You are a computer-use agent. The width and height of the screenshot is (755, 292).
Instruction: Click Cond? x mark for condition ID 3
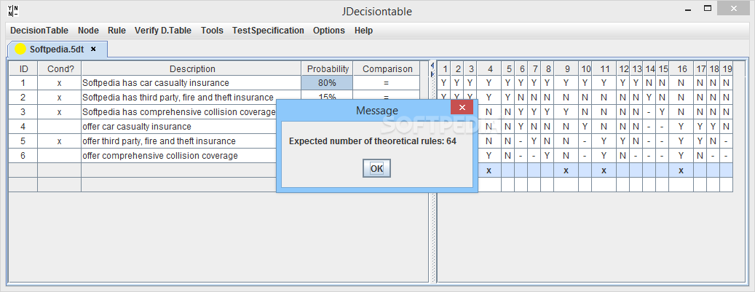pyautogui.click(x=59, y=112)
